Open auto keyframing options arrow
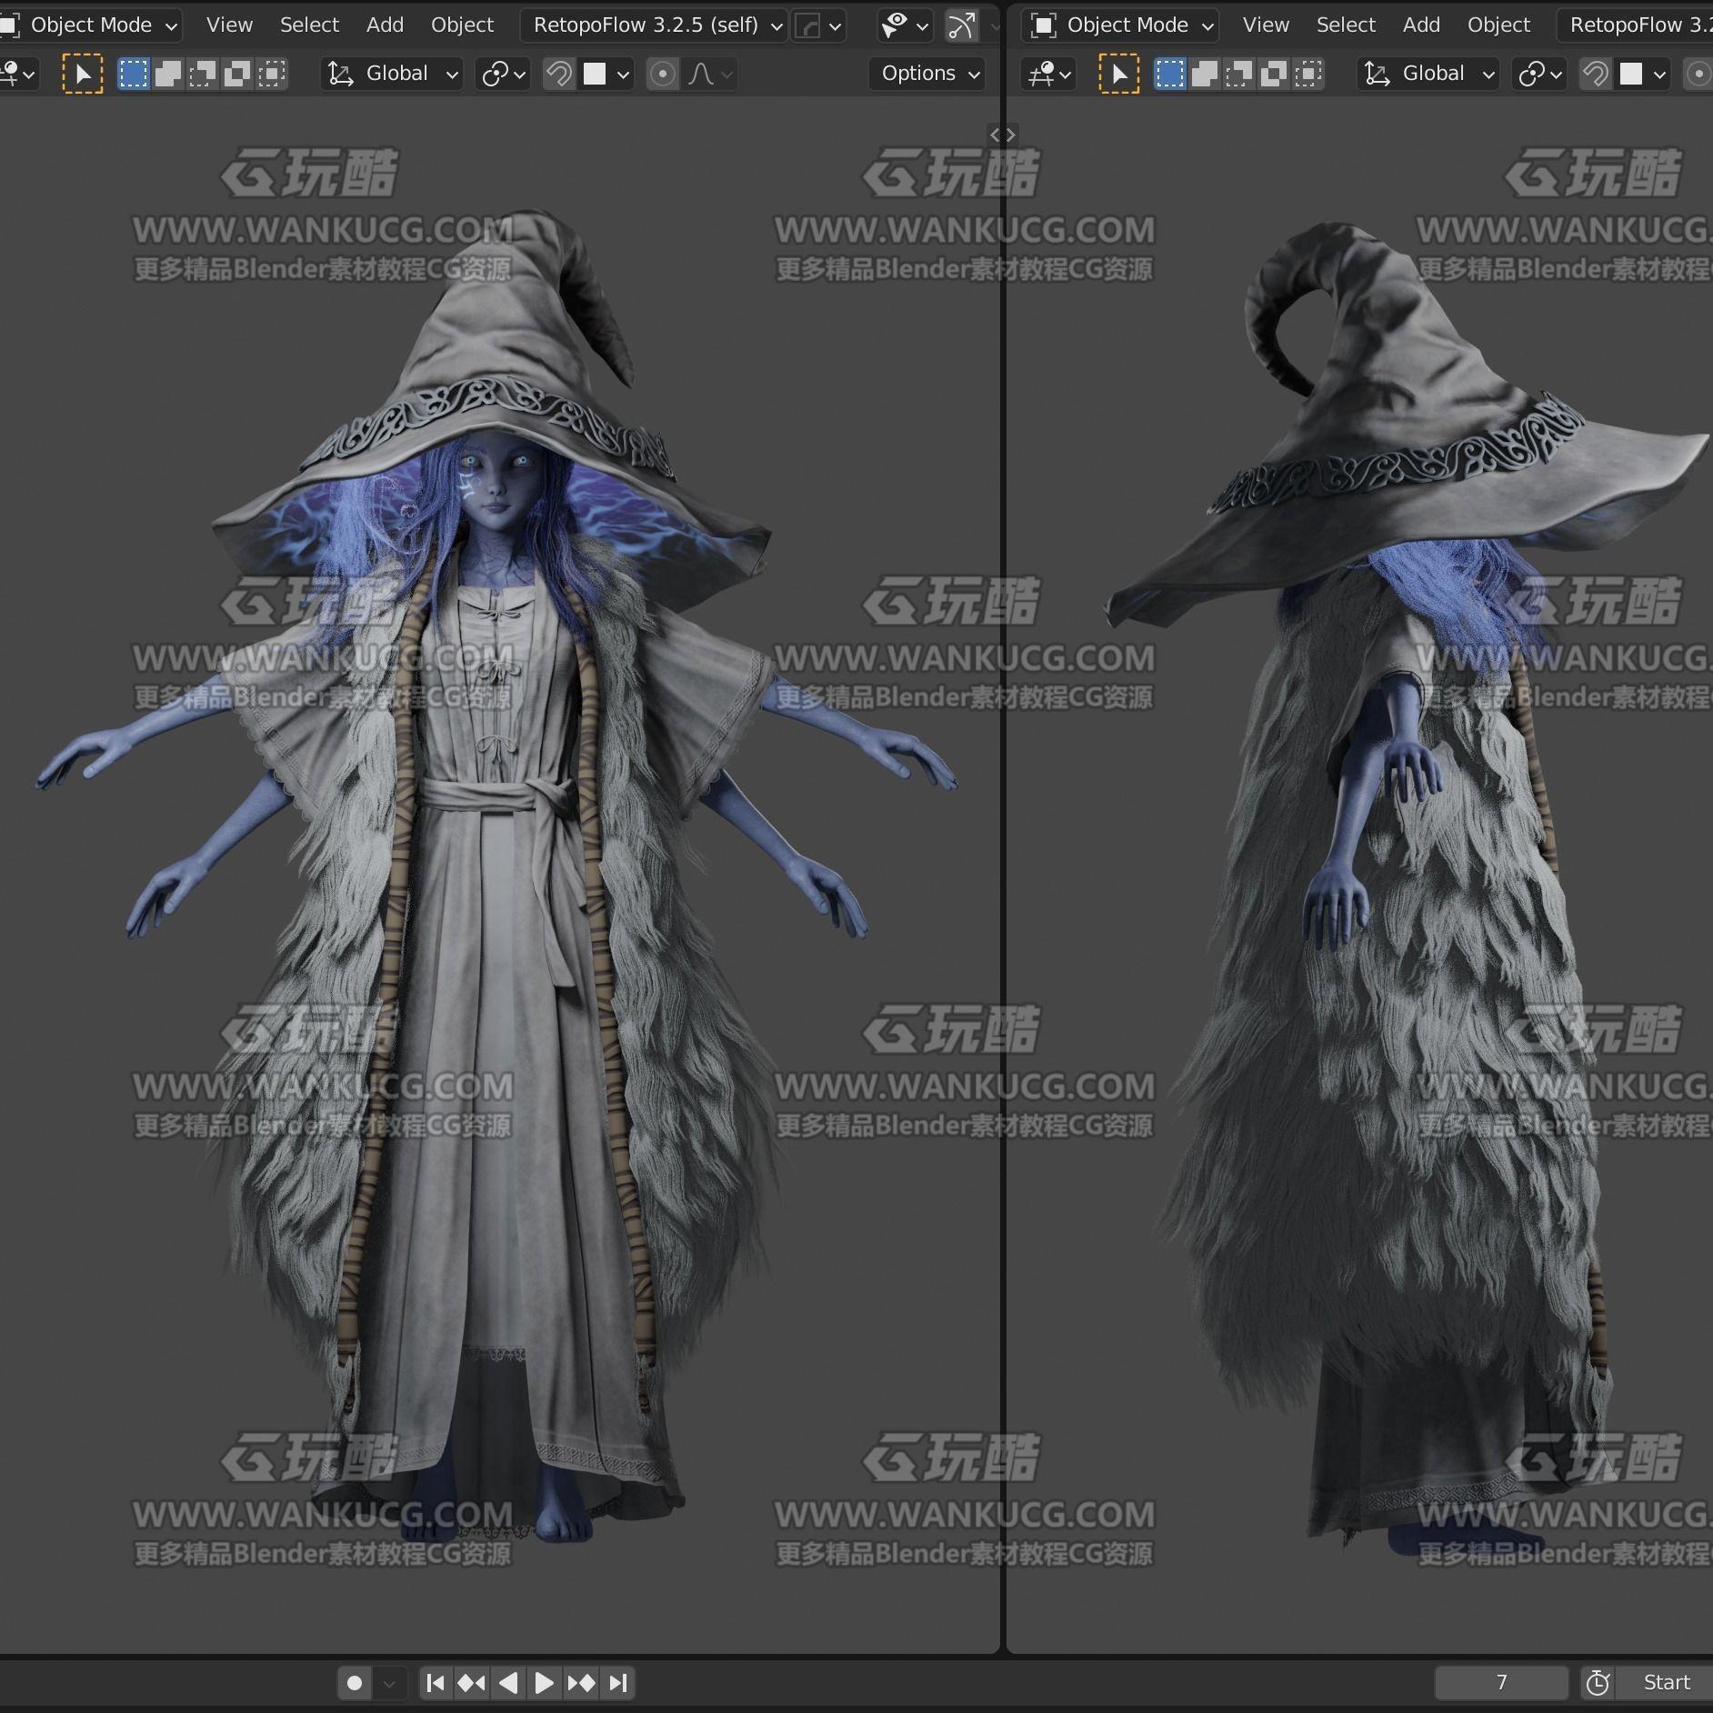 pos(389,1683)
